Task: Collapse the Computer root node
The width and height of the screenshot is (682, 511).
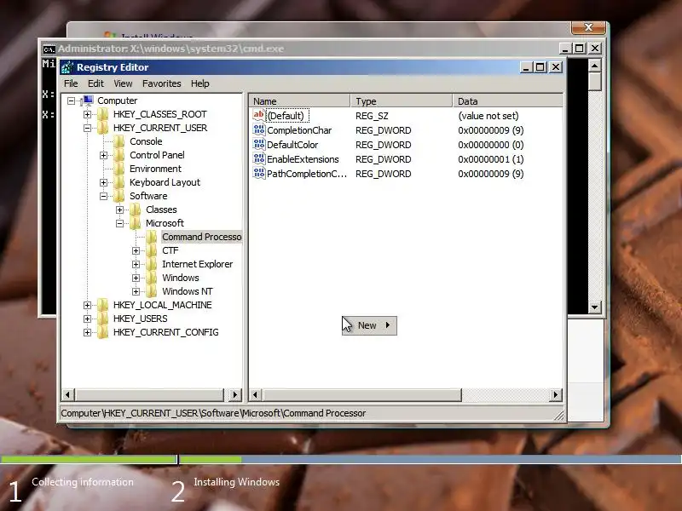Action: [71, 100]
